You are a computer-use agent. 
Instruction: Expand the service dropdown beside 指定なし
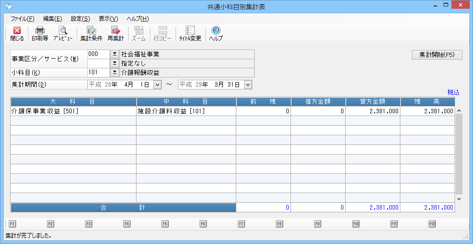coord(114,63)
